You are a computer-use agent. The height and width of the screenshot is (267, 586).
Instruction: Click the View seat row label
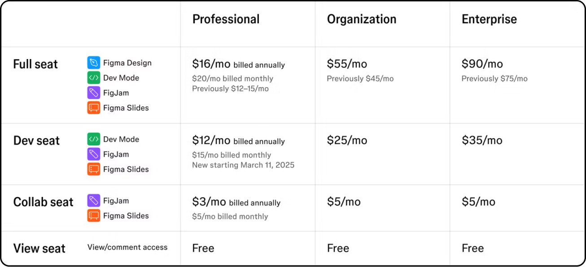pyautogui.click(x=39, y=249)
